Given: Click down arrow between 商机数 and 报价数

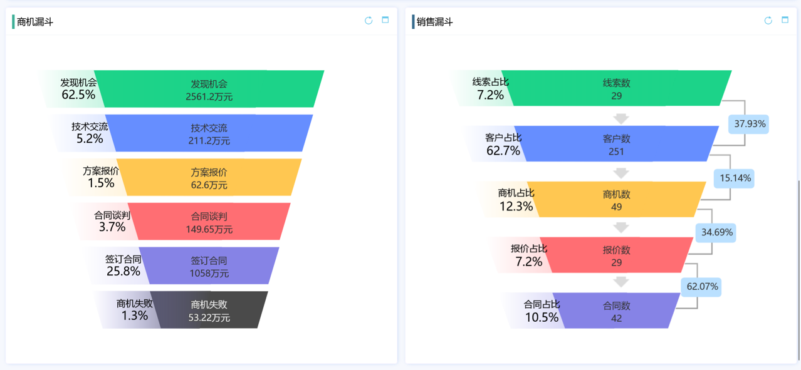Looking at the screenshot, I should [x=621, y=228].
